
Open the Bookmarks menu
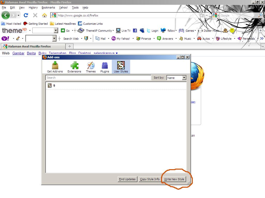pos(48,7)
